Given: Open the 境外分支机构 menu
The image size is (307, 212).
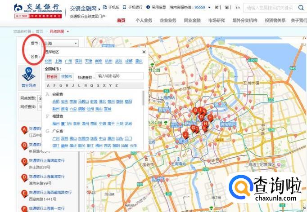Looking at the screenshot, I should (245, 20).
